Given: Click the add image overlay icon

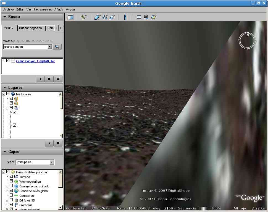Looking at the screenshot, I should point(112,17).
